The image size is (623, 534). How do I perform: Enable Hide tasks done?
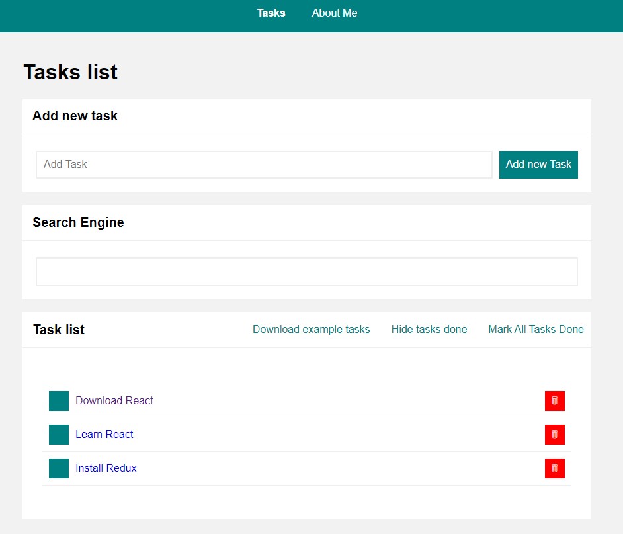pyautogui.click(x=429, y=329)
